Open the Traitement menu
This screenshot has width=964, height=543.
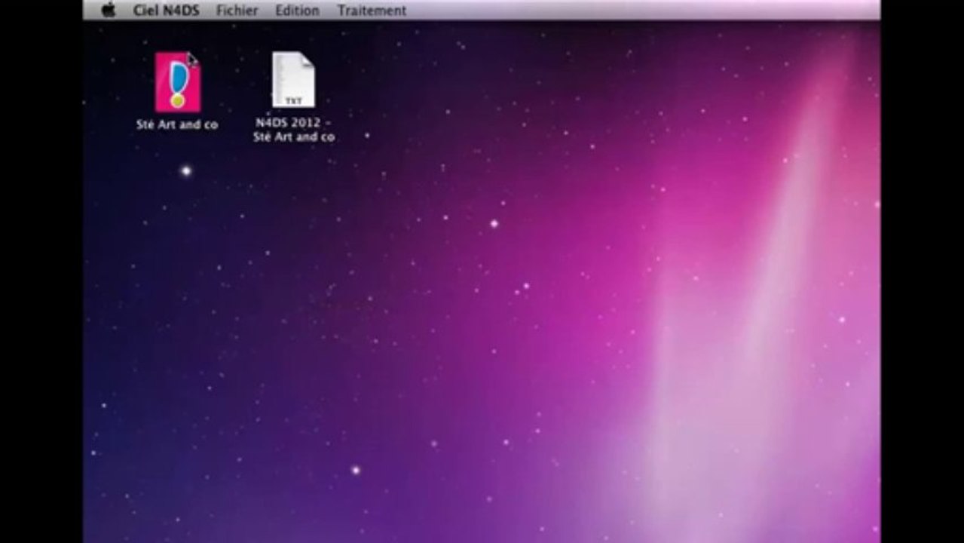pos(372,11)
